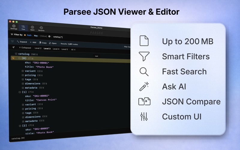Select the Collapsed level option

click(25, 48)
